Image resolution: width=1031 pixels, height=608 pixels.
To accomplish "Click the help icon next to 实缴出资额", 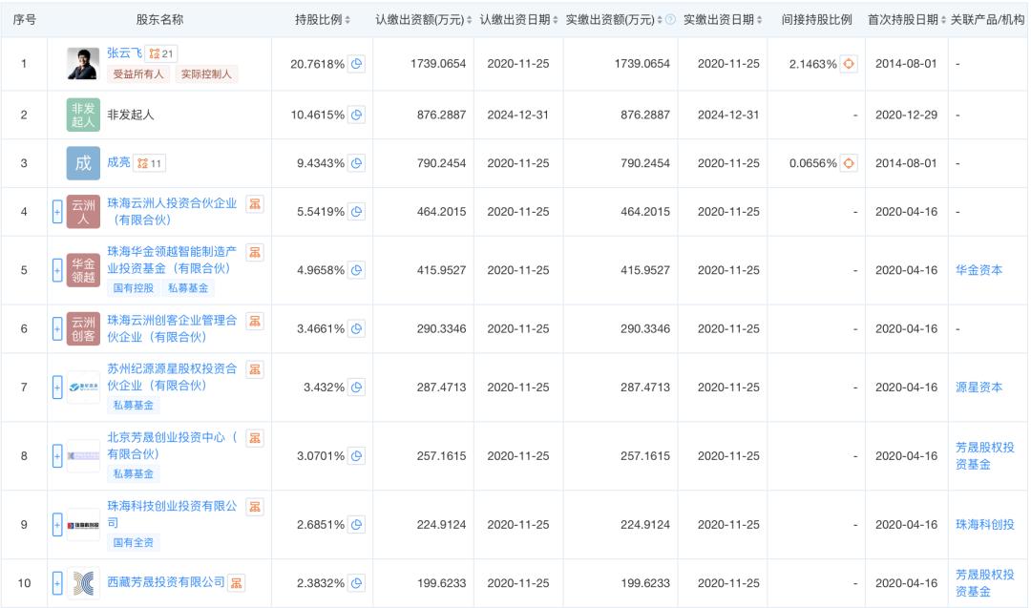I will (670, 20).
